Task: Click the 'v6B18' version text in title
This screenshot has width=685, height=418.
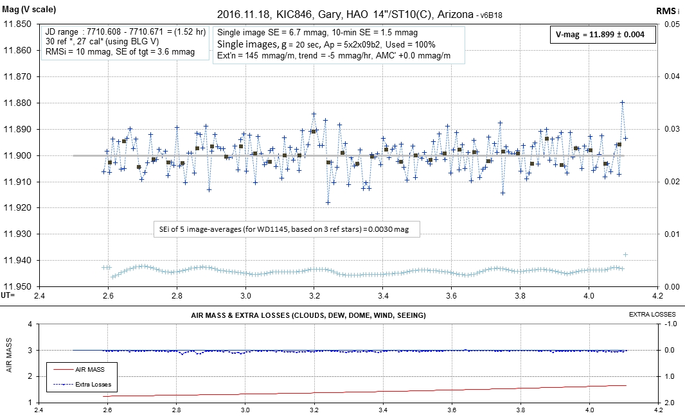Action: click(x=492, y=15)
